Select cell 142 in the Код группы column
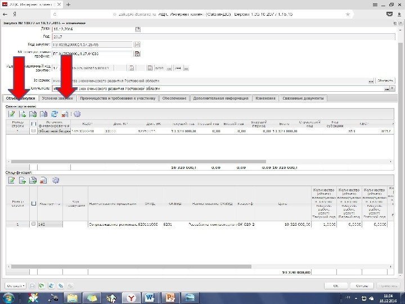The width and height of the screenshot is (405, 304). (50, 225)
